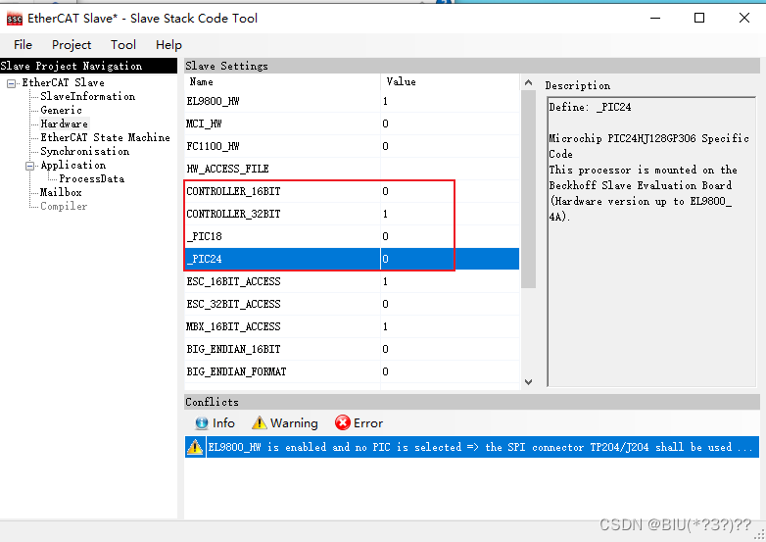Click the value cell of EL9800_HW
The height and width of the screenshot is (542, 766).
[x=450, y=101]
